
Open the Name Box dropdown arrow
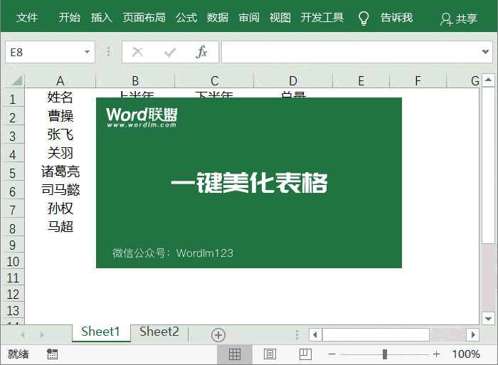pyautogui.click(x=88, y=52)
